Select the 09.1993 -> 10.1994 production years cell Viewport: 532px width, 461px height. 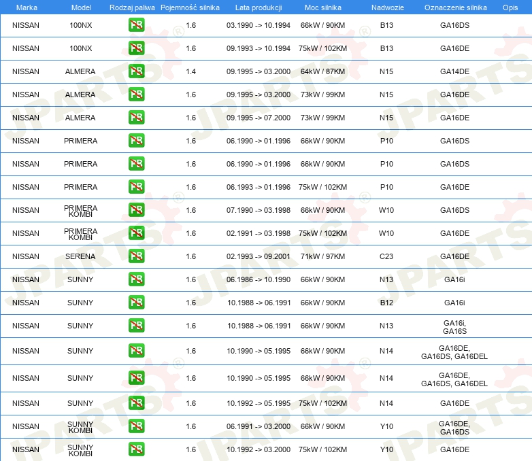[x=259, y=48]
